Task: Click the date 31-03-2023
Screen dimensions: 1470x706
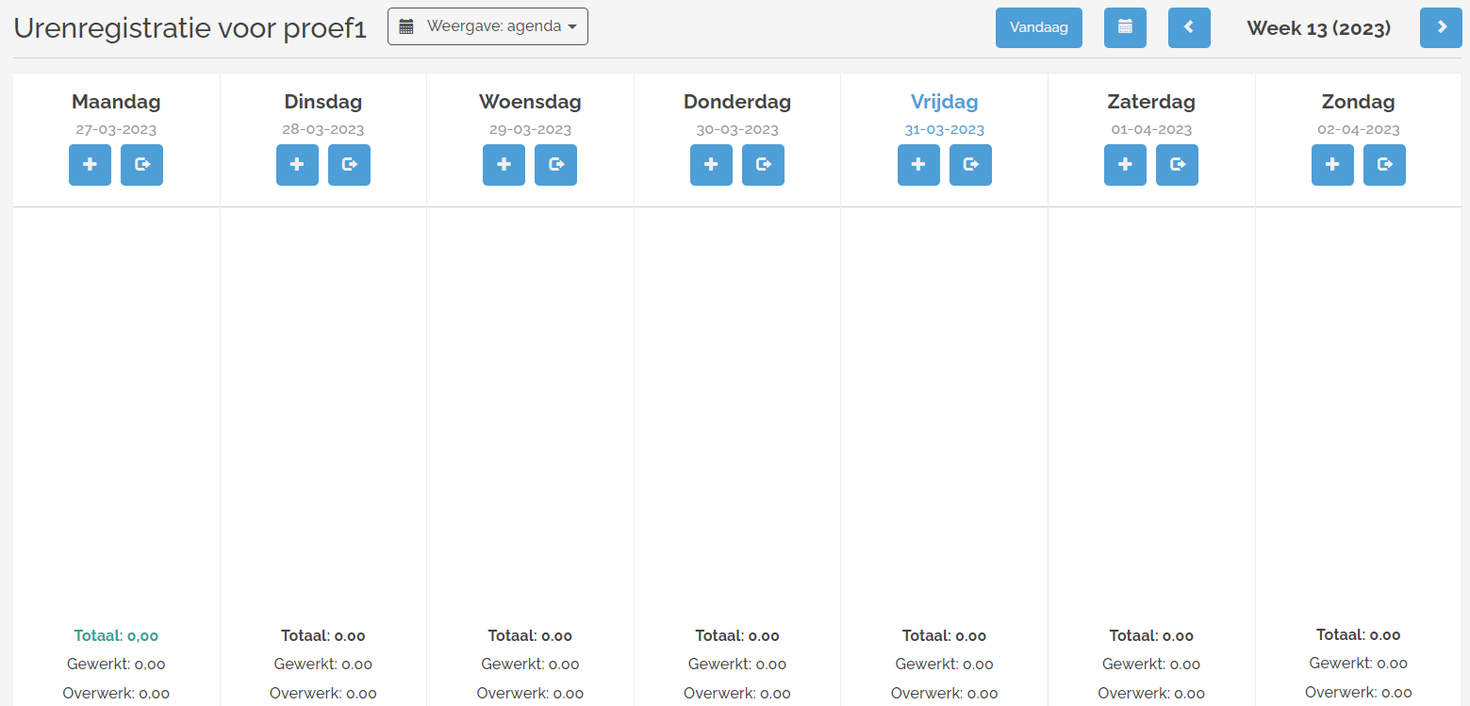Action: tap(944, 130)
